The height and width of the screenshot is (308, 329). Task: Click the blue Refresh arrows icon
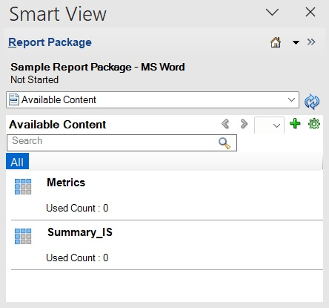pyautogui.click(x=312, y=102)
